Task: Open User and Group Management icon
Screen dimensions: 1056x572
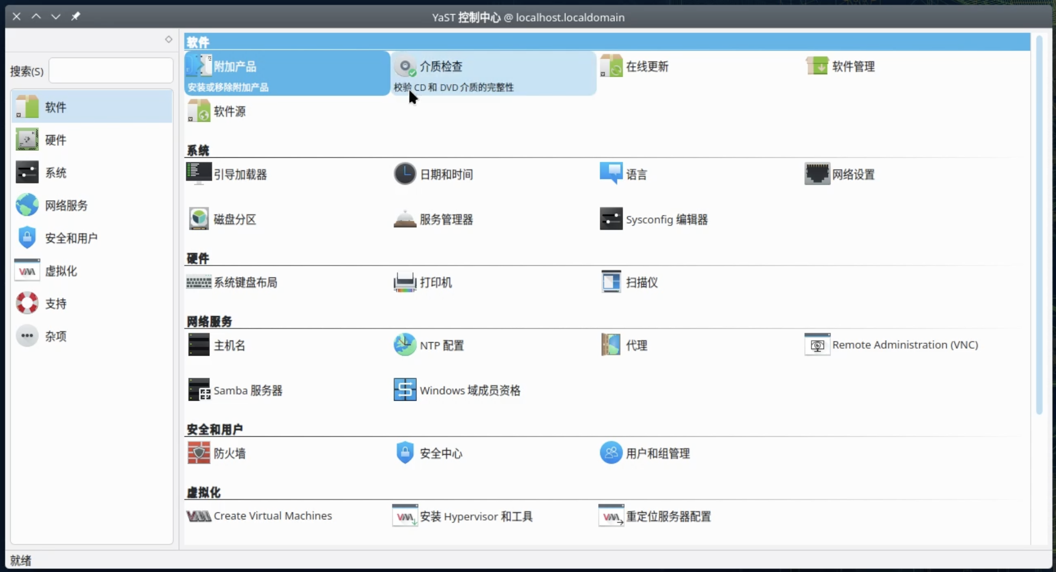Action: tap(611, 453)
